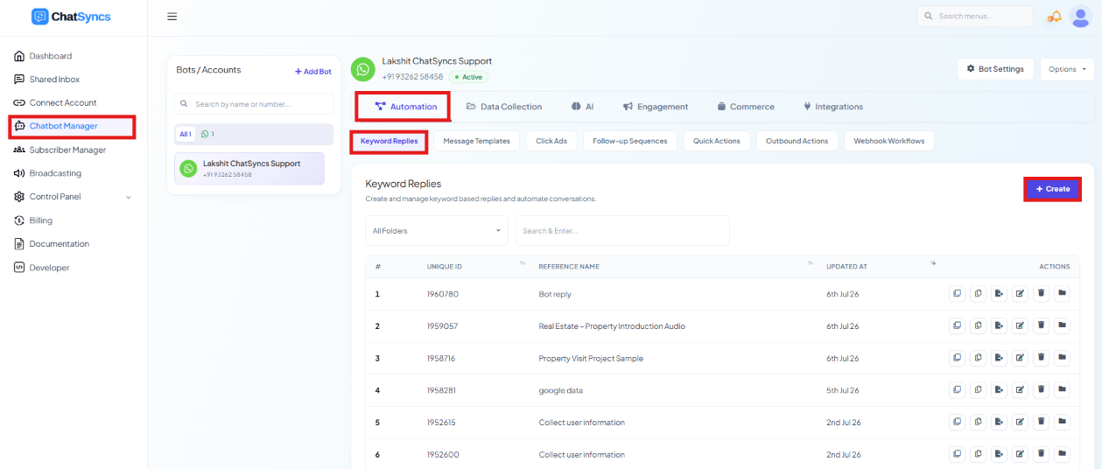Open the AI tab

point(583,107)
